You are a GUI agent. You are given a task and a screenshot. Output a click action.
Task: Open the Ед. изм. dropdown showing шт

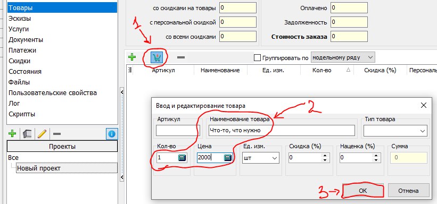point(261,158)
